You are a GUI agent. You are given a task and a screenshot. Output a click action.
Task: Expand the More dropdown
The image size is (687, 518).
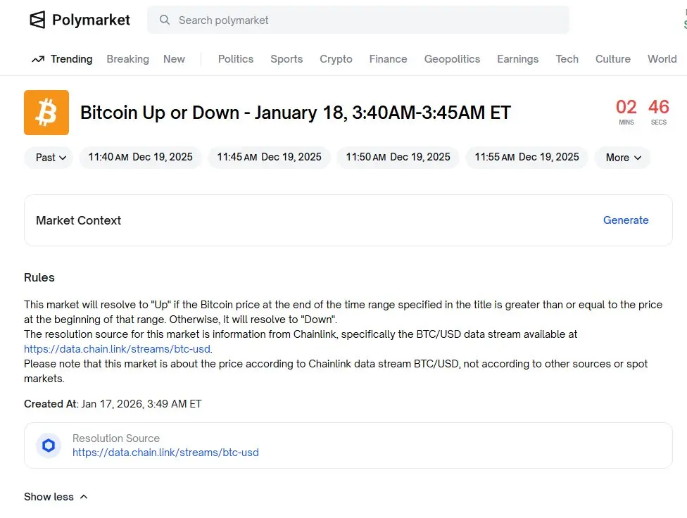[623, 158]
